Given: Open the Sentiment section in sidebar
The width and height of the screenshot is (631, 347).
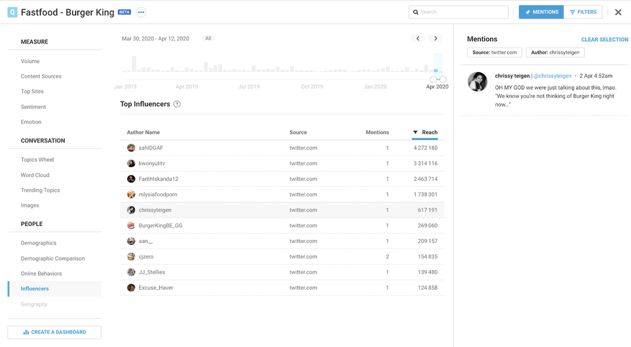Looking at the screenshot, I should click(x=33, y=107).
